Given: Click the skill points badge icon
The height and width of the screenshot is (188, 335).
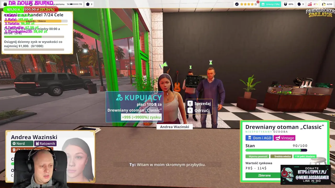Looking at the screenshot, I should point(88,4).
